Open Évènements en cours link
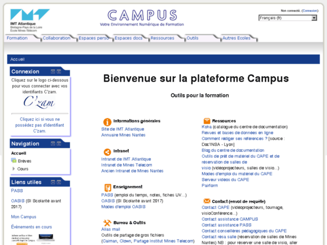The image size is (327, 245). [32, 227]
